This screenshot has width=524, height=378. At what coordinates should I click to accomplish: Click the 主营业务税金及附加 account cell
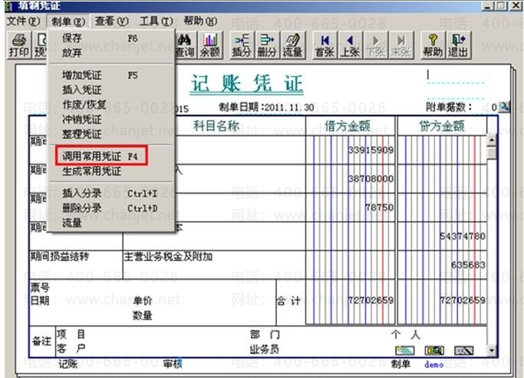click(214, 265)
